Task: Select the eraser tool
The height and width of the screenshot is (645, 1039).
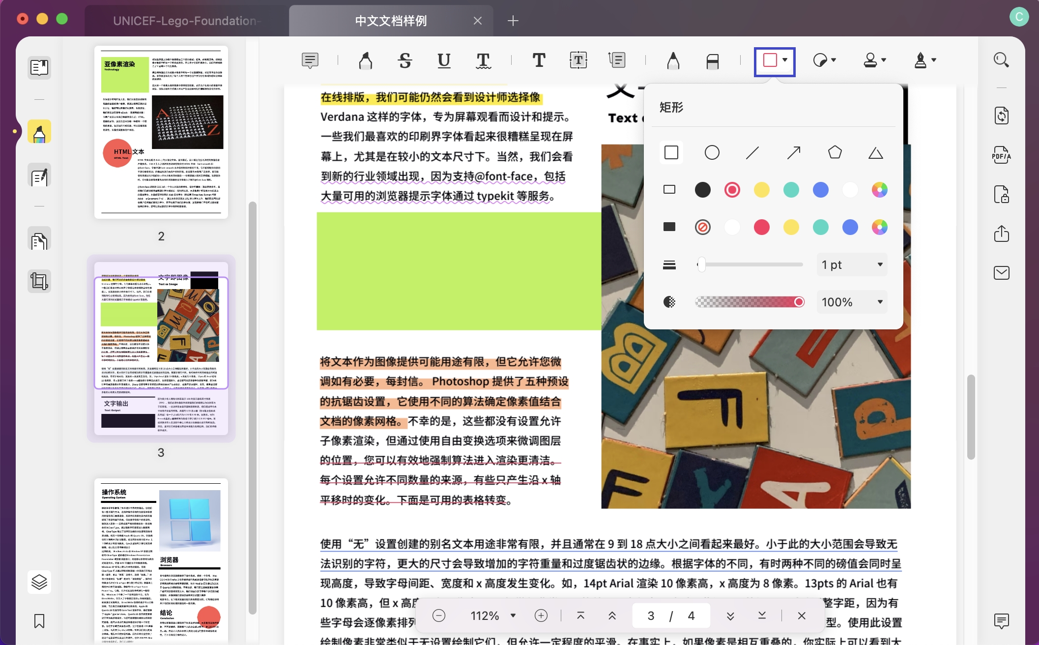Action: click(712, 61)
